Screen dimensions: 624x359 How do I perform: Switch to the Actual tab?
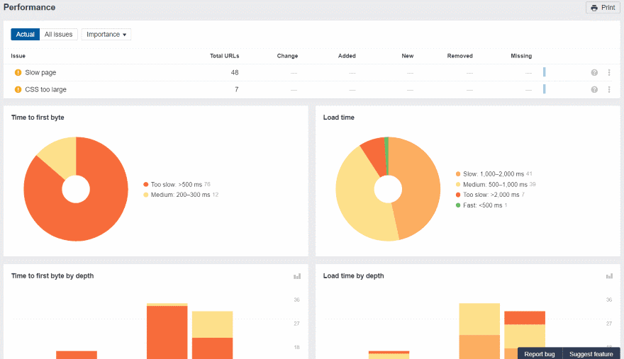(26, 34)
